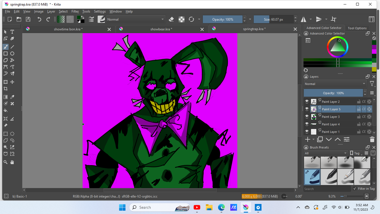Add a new layer with plus icon

click(308, 139)
